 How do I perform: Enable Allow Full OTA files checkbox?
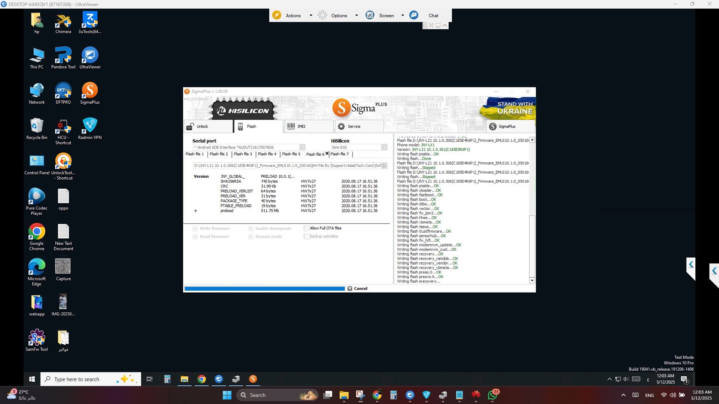306,228
